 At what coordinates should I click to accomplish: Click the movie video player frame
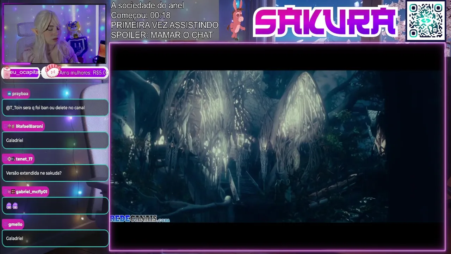(x=277, y=147)
